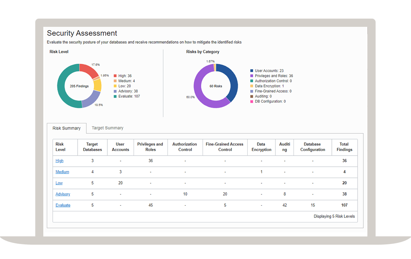
Task: Click the red High legend swatch
Action: 115,76
